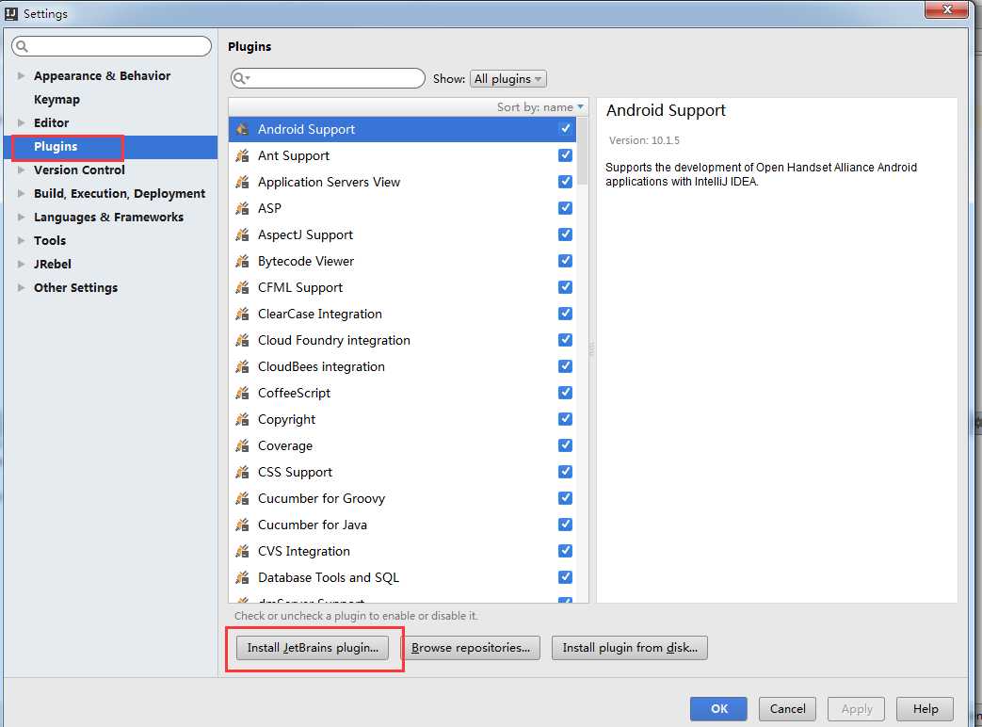Toggle the CoffeeScript plugin checkbox
Image resolution: width=982 pixels, height=727 pixels.
coord(565,392)
